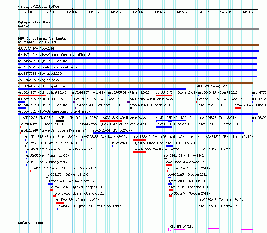Viewport: 267px width, 233px height.
Task: Open the esv2760949 (Vogler2010) label
Action: (39, 80)
